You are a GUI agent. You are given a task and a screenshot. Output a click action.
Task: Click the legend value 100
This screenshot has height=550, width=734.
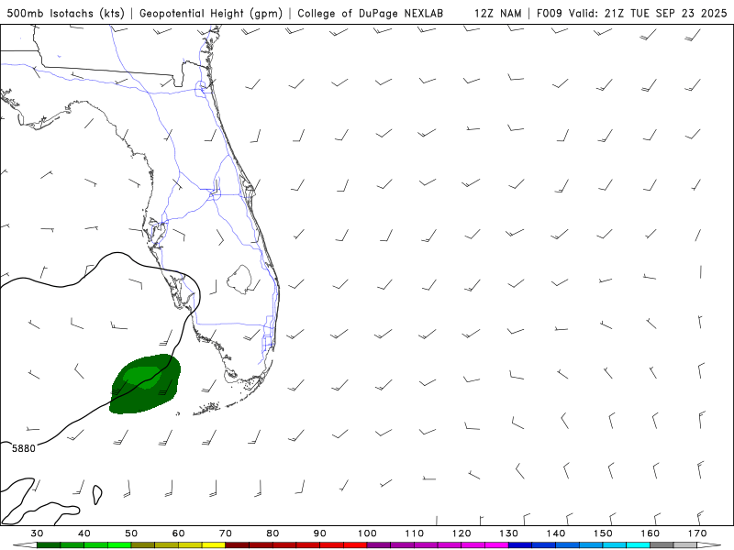coord(367,533)
